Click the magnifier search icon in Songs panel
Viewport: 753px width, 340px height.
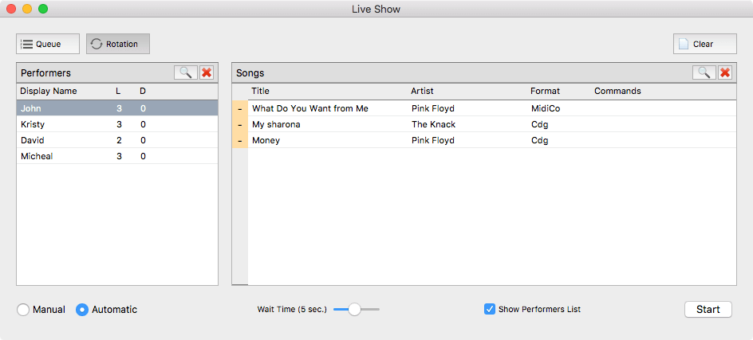(x=704, y=72)
